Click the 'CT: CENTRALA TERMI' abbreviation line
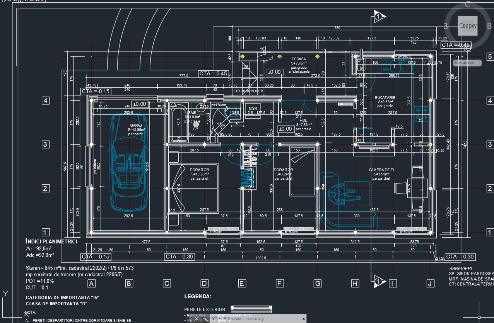 point(472,284)
